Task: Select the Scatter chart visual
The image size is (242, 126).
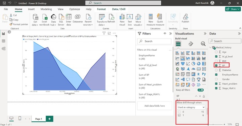Action: [188, 64]
